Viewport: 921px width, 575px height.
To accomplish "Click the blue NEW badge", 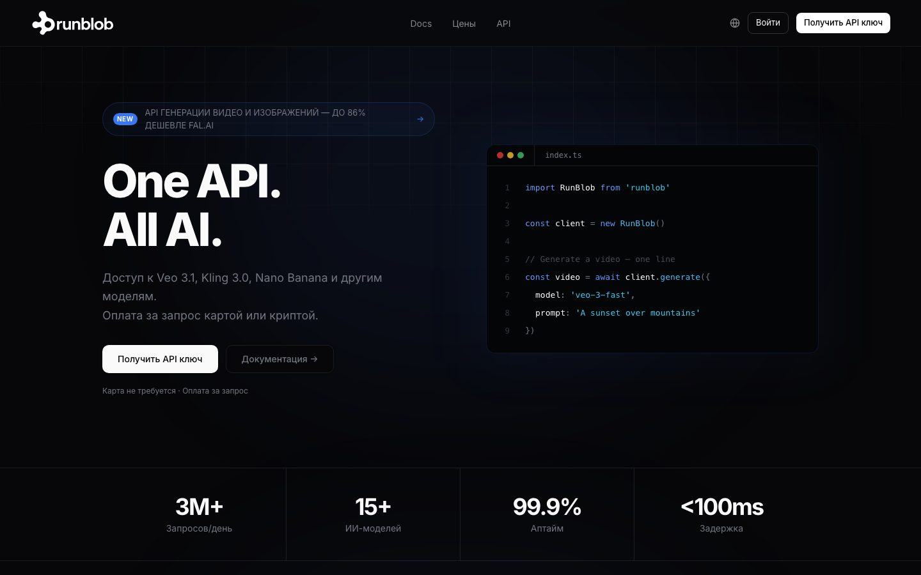I will 125,119.
